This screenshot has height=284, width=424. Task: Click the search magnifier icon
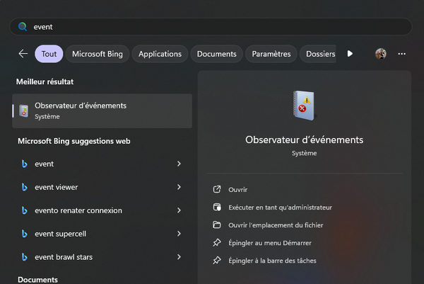coord(22,27)
